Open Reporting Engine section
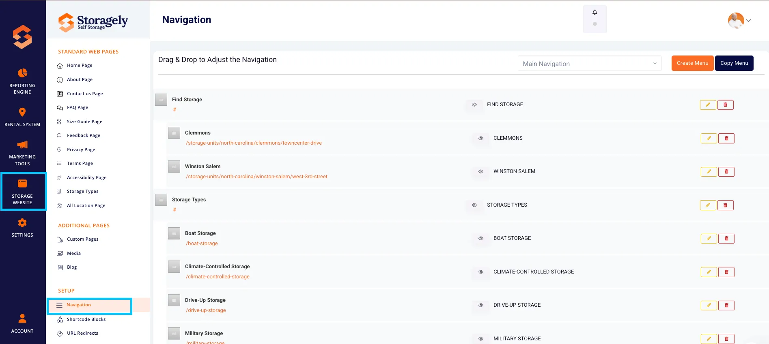Image resolution: width=769 pixels, height=344 pixels. point(22,81)
